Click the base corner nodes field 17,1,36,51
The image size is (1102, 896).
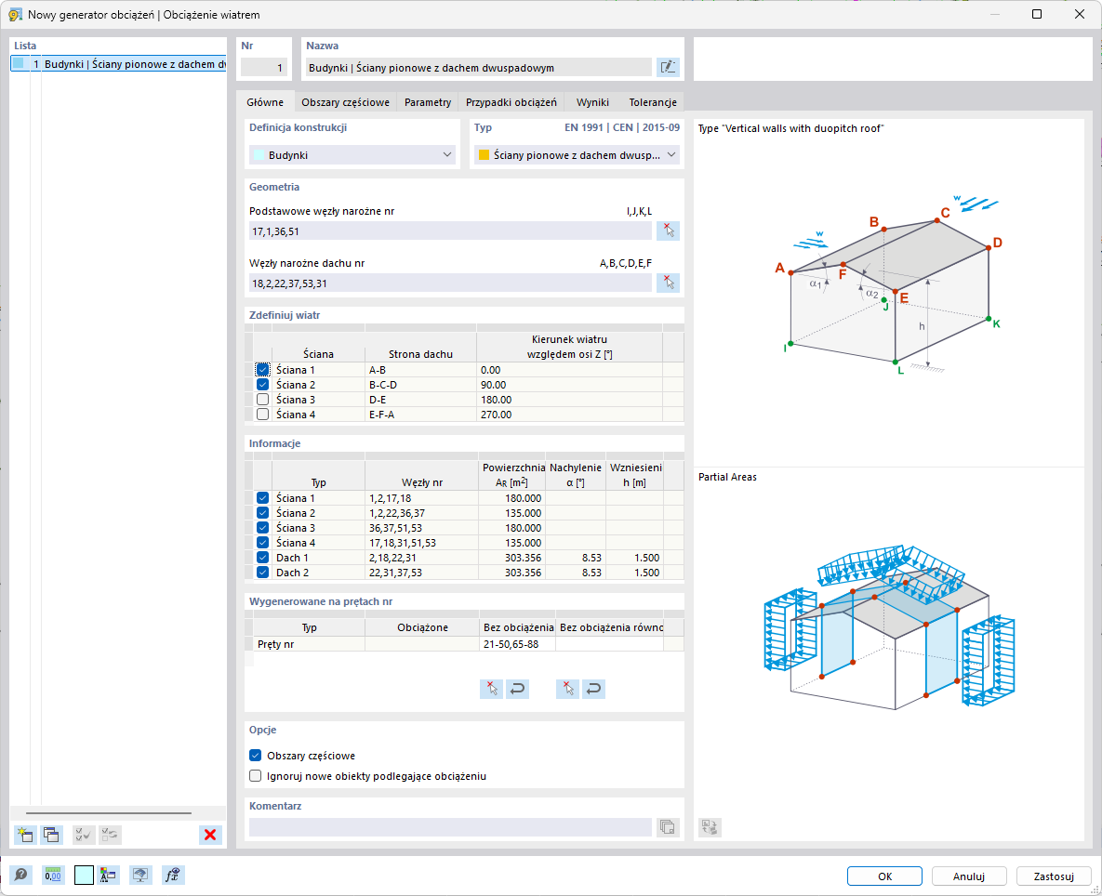(450, 231)
